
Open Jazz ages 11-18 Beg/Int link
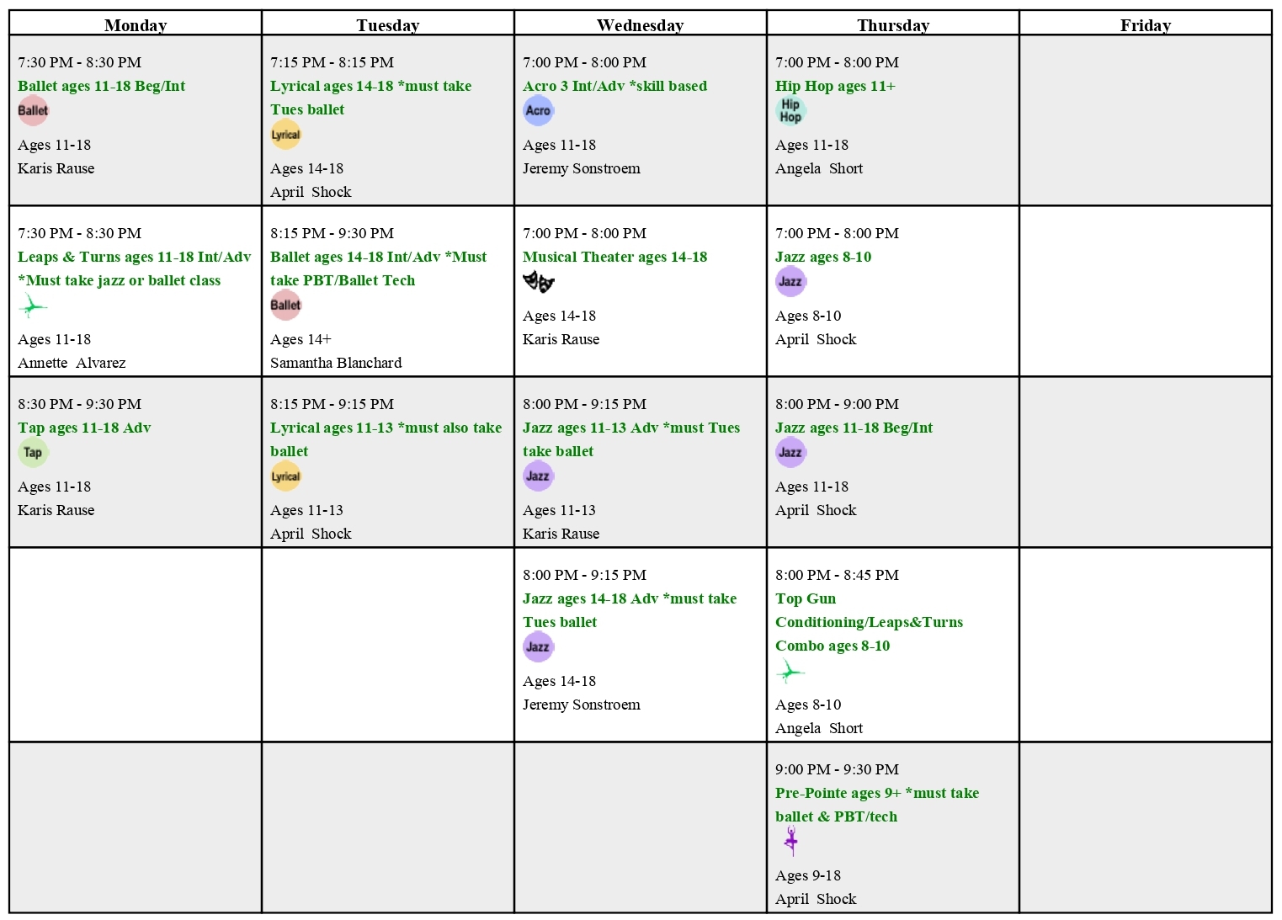point(854,428)
